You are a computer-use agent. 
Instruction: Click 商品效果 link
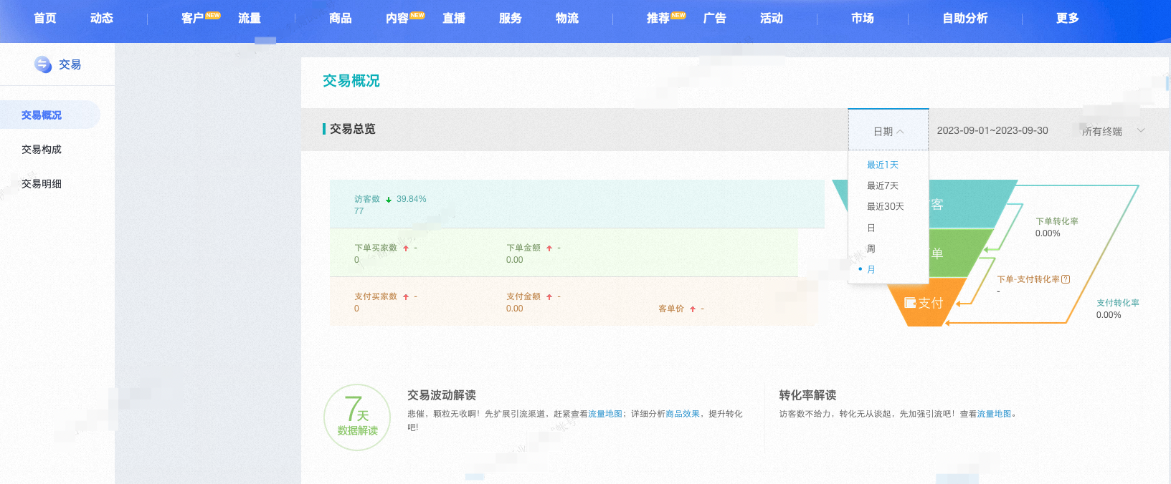[x=683, y=414]
